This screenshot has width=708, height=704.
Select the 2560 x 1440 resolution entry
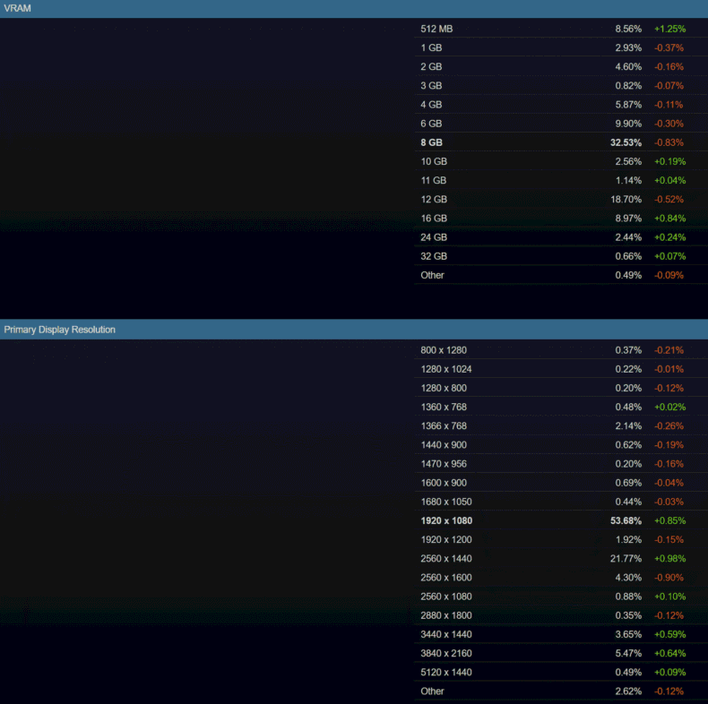pos(446,559)
